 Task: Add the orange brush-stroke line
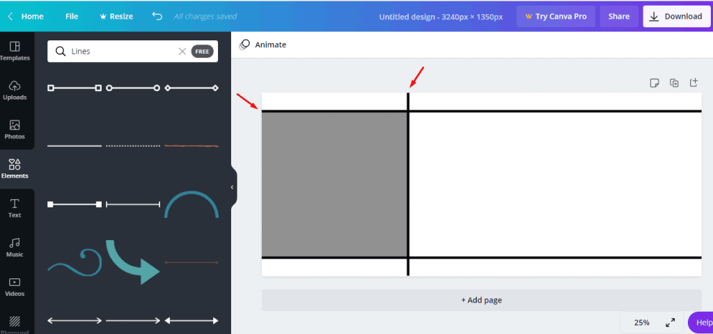pos(191,146)
